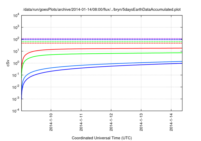
Task: Click the 2014-1-11 date tick label
Action: (81, 122)
